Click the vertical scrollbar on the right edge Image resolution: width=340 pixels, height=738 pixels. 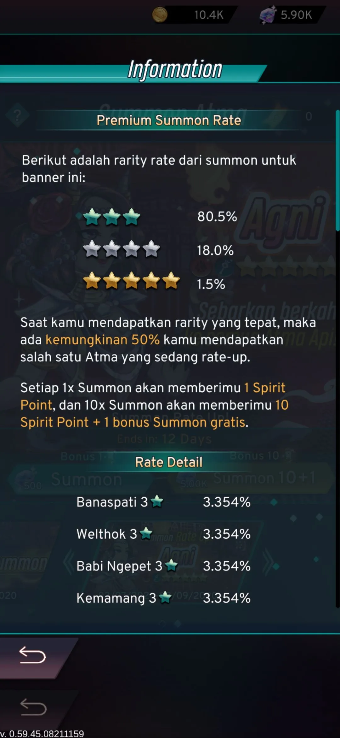pos(337,170)
